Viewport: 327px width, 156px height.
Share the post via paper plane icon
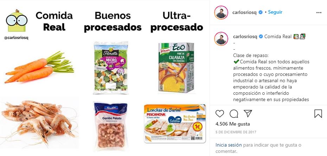248,113
